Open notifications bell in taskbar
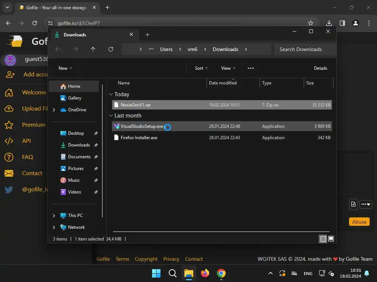This screenshot has width=377, height=282. click(x=367, y=273)
